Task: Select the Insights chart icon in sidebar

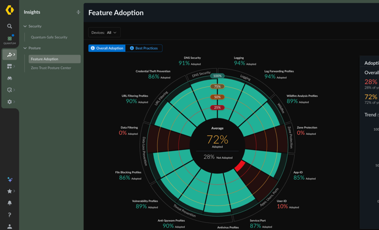Action: point(10,54)
